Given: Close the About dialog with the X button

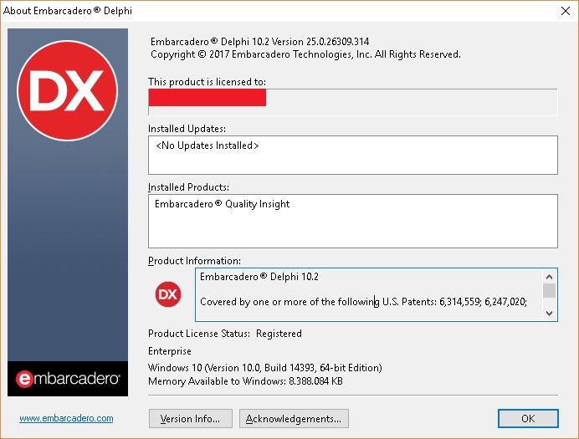Looking at the screenshot, I should [x=566, y=11].
